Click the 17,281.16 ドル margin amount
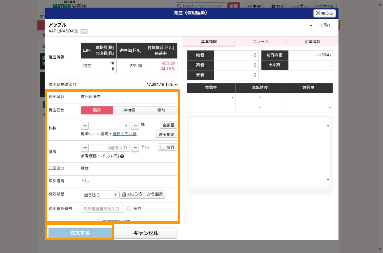This screenshot has height=253, width=383. [x=160, y=84]
